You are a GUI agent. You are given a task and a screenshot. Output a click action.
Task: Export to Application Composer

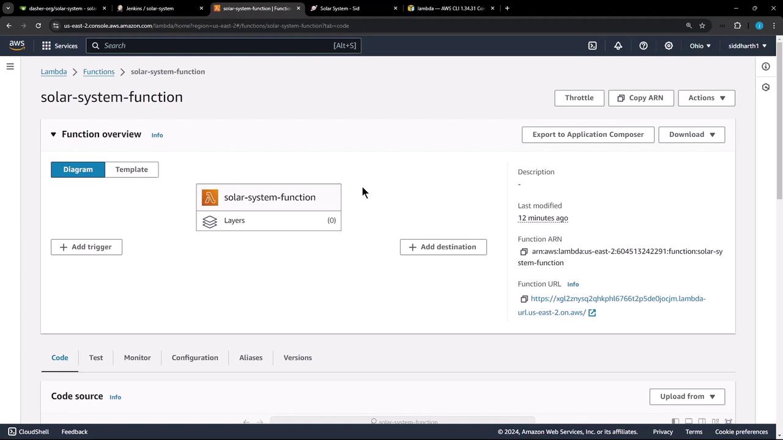coord(588,134)
